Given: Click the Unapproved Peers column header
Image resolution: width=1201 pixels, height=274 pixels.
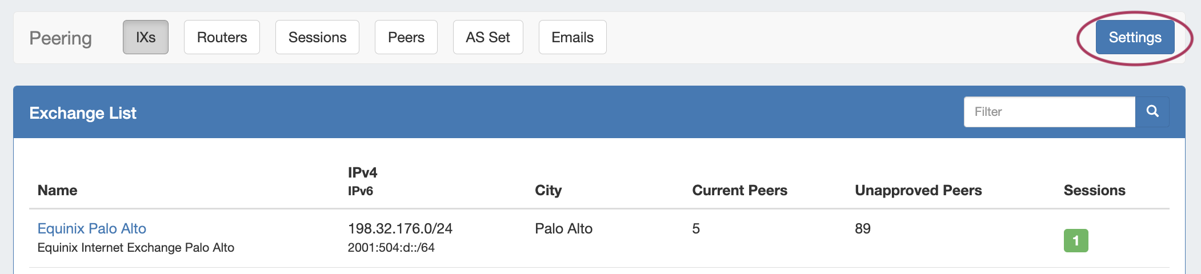Looking at the screenshot, I should point(918,191).
